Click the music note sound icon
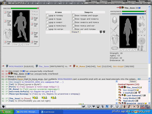 [111, 107]
